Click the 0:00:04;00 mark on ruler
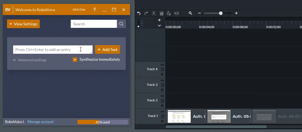 point(207,27)
